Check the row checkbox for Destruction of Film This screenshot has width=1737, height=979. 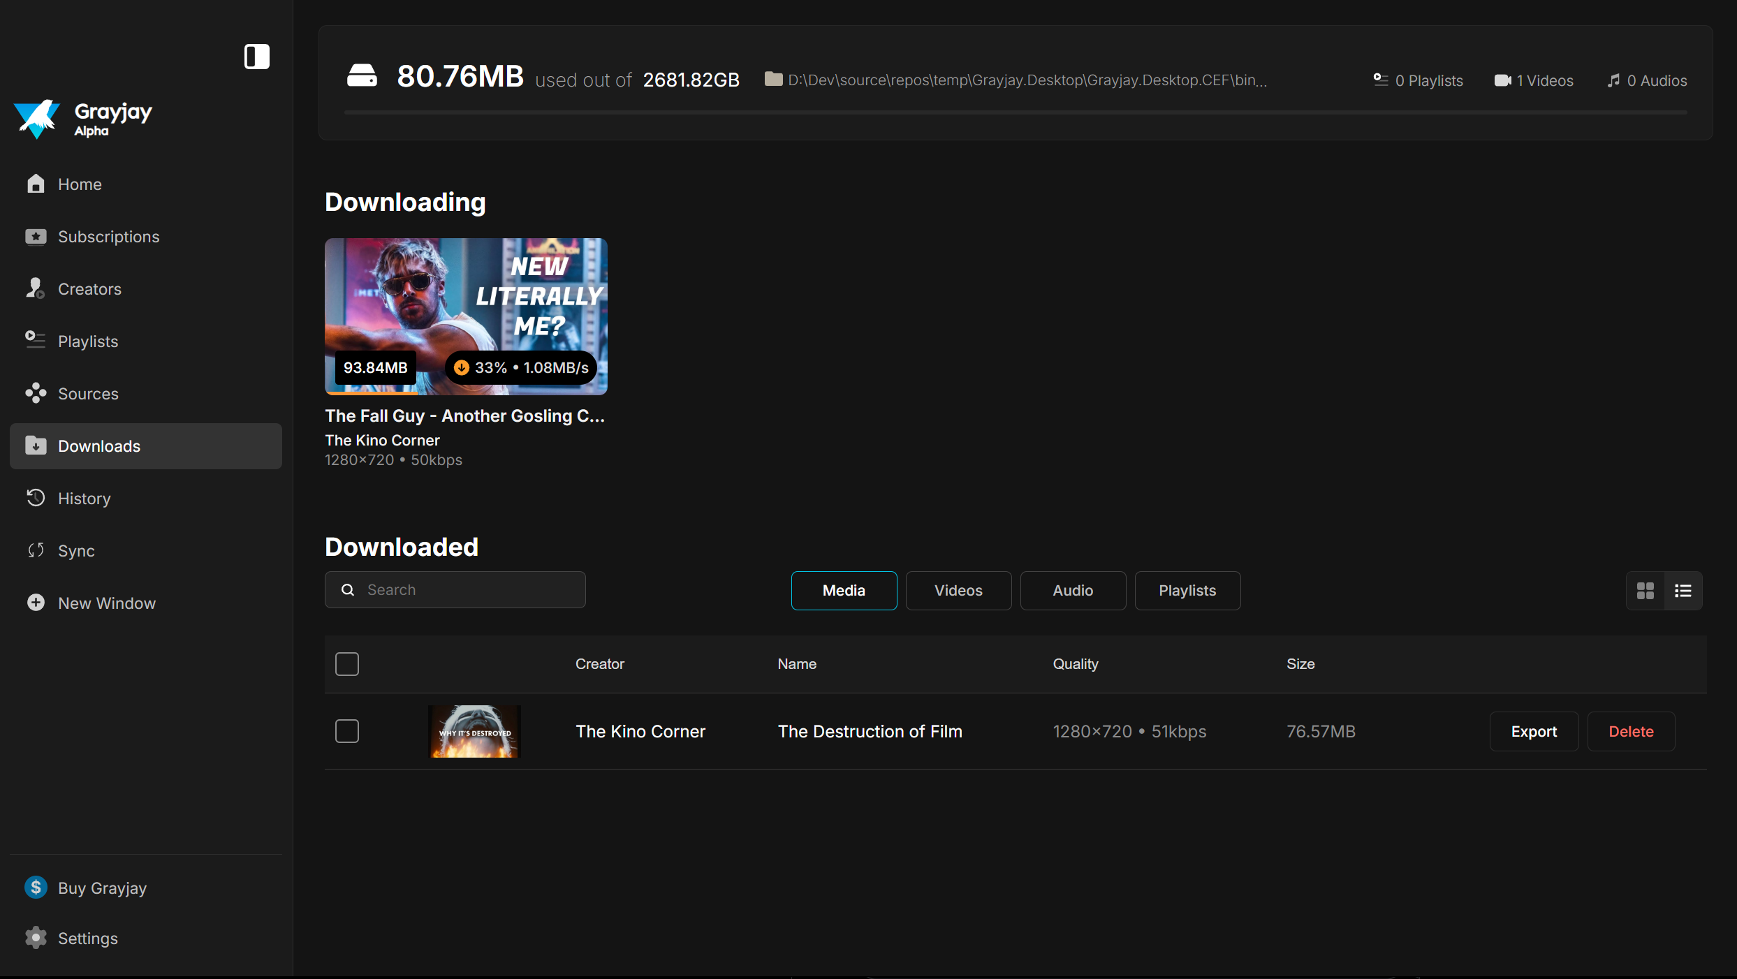(347, 731)
